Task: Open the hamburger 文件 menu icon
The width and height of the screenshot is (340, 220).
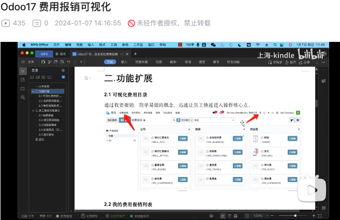Action: 23,62
